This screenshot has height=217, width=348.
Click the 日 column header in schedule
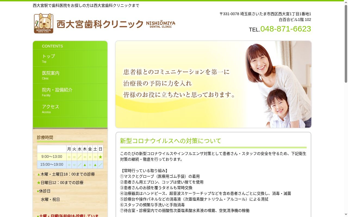point(100,149)
